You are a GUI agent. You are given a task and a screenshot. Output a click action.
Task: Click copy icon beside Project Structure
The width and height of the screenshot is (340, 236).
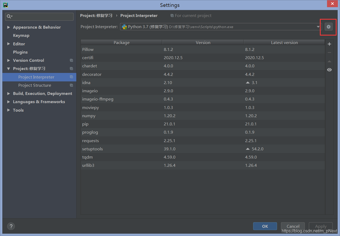[x=71, y=85]
